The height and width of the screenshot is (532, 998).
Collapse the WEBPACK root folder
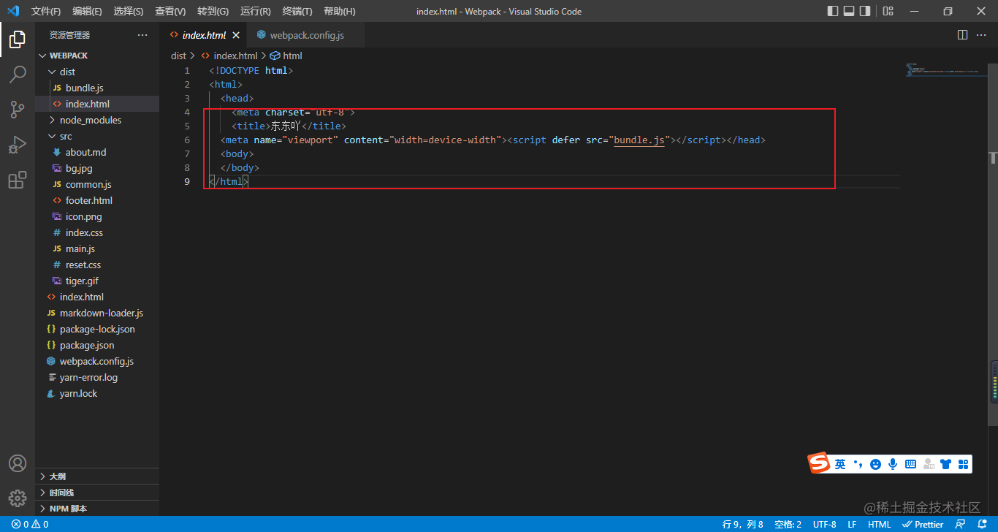[x=97, y=56]
